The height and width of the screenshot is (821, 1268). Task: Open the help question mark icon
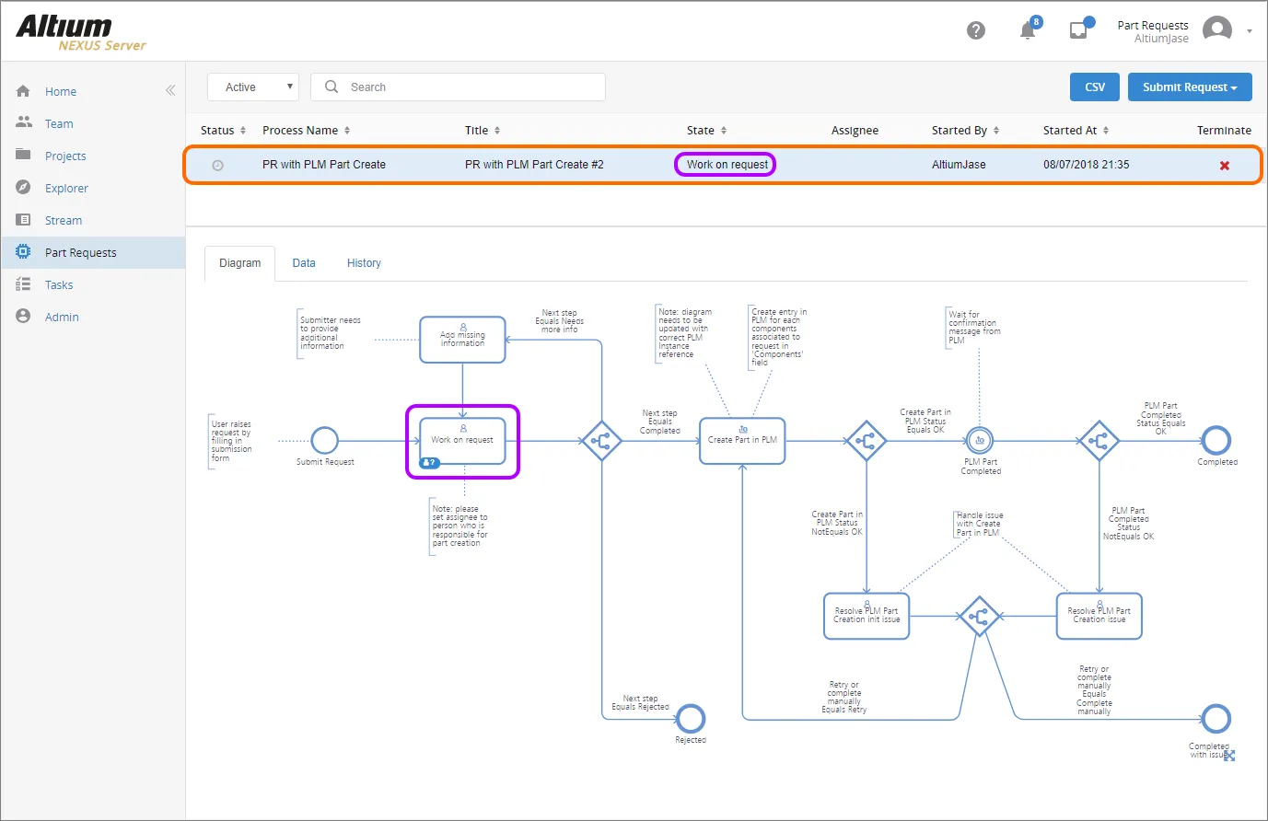[x=976, y=30]
